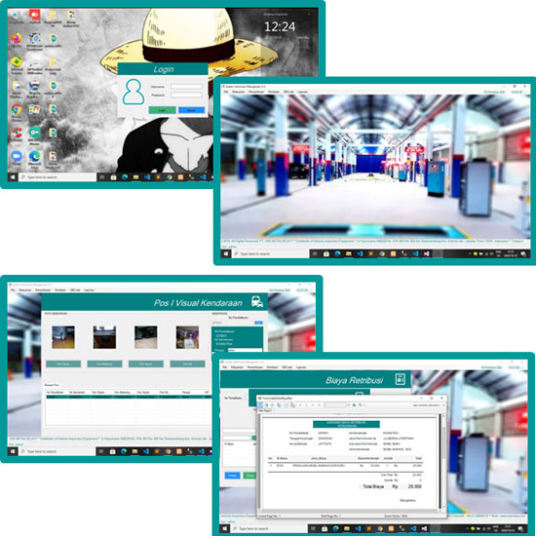Open Google Chrome desktop icon on login screenshot

[16, 109]
